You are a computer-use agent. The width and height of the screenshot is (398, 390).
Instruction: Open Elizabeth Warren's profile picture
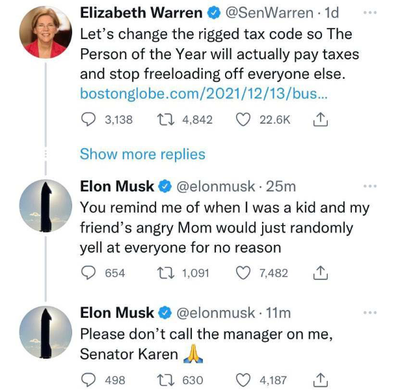pos(44,34)
